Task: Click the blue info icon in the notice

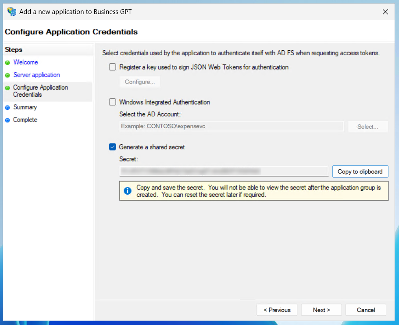Action: tap(128, 191)
